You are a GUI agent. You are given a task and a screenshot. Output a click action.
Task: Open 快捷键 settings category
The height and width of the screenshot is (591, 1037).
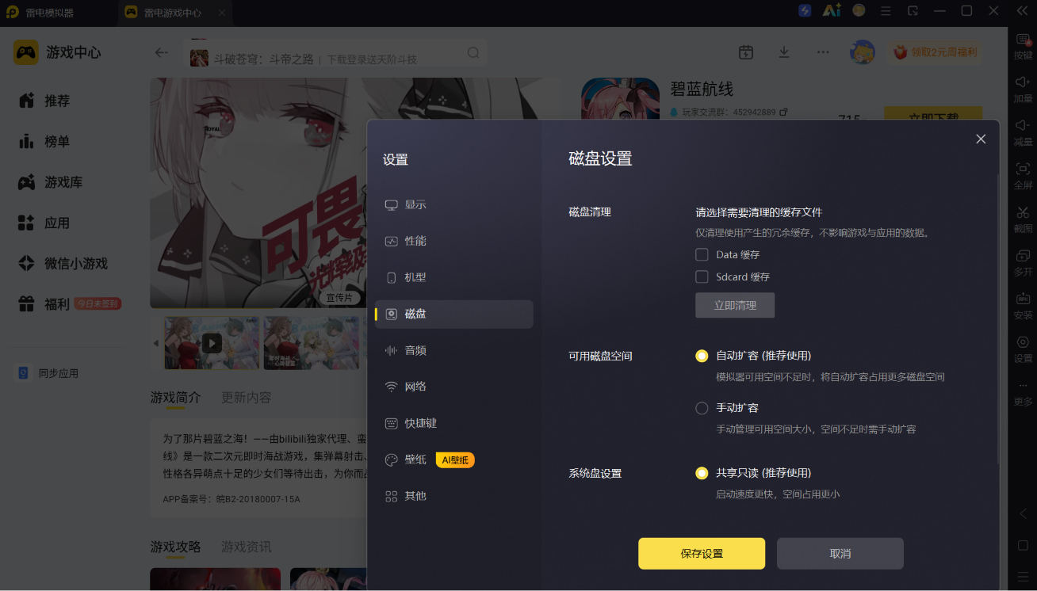pos(453,423)
